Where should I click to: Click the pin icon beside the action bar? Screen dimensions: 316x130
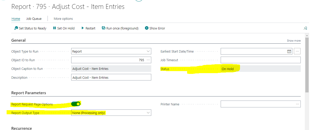pos(305,28)
